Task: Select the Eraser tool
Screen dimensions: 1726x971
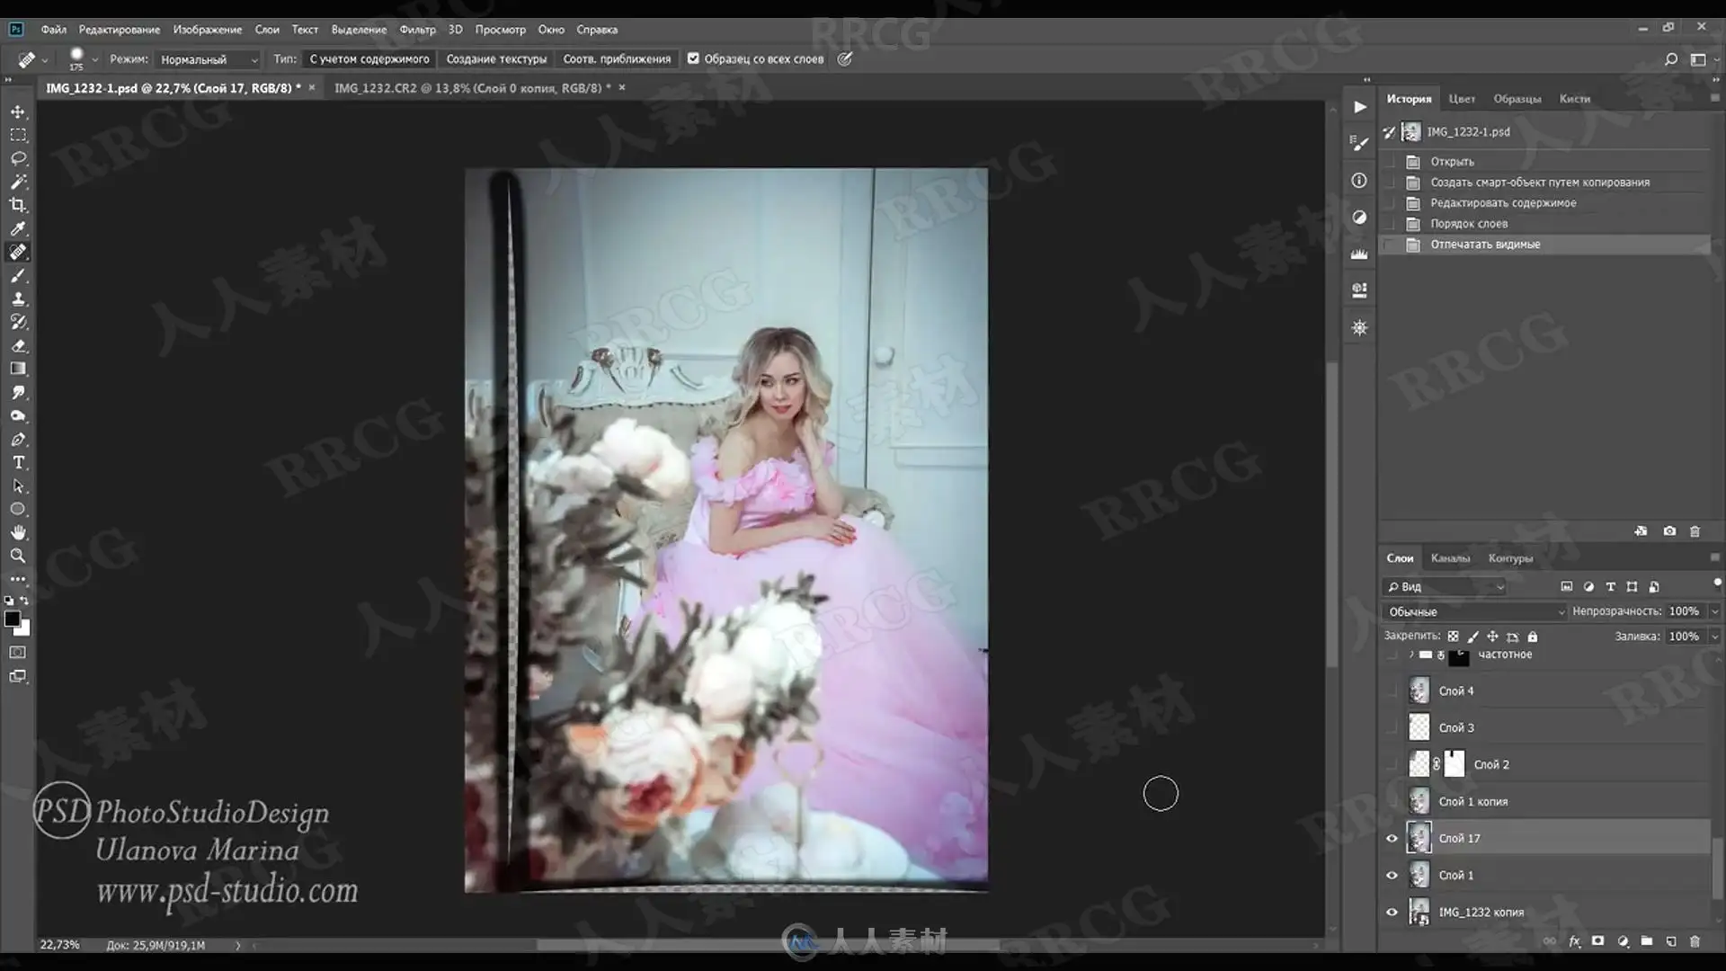Action: tap(18, 345)
